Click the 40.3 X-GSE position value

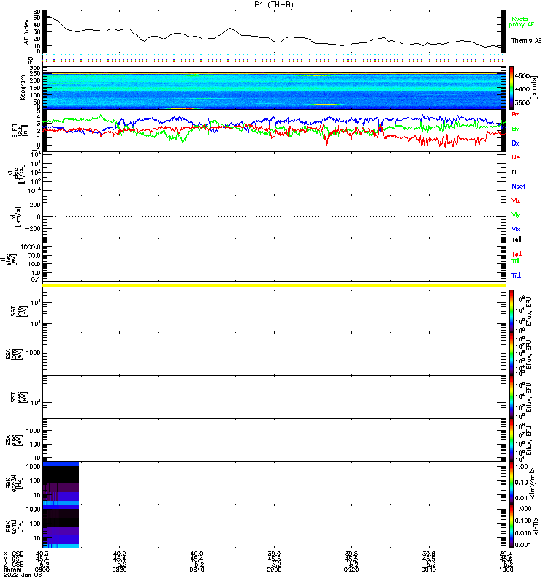click(x=42, y=554)
